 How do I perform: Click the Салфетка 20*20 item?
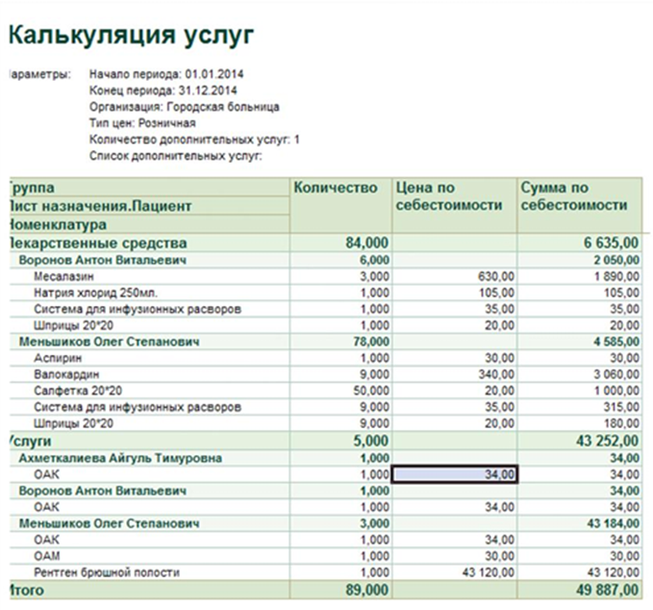pyautogui.click(x=78, y=391)
